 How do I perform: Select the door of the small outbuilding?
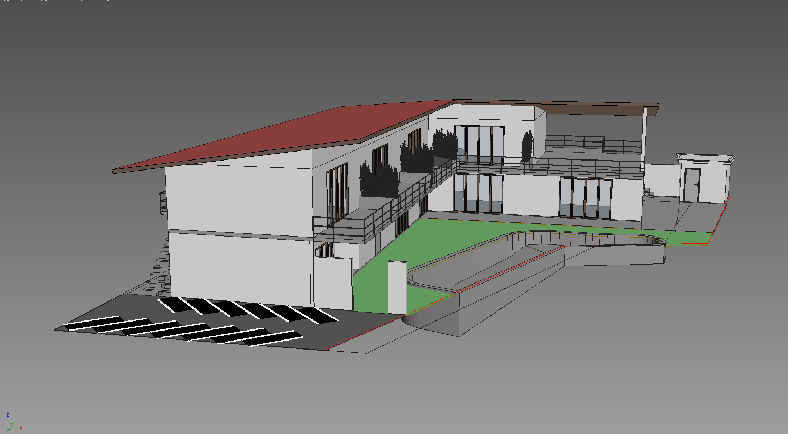(691, 185)
